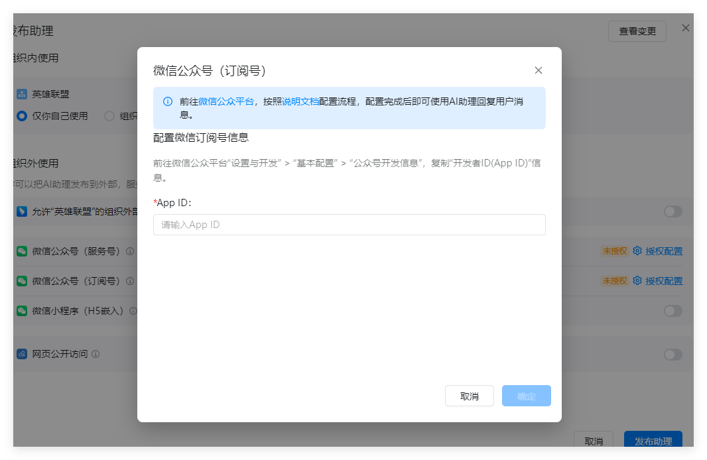
Task: Select the 仅你自己使用 radio option
Action: coord(22,116)
